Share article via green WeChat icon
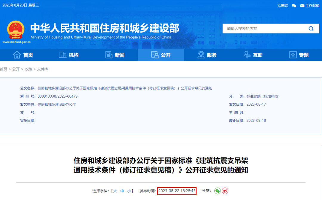Image resolution: width=322 pixels, height=200 pixels. pos(217,191)
